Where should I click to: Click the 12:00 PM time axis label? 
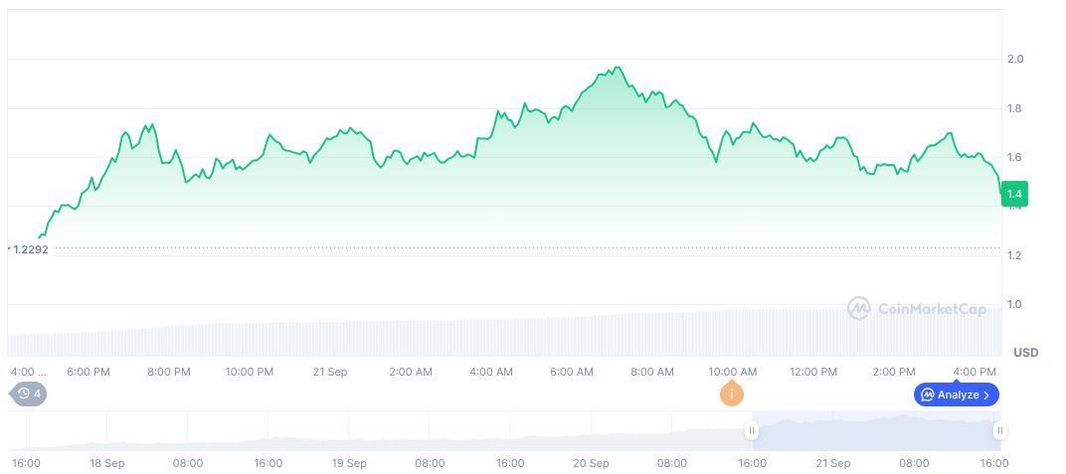coord(813,372)
